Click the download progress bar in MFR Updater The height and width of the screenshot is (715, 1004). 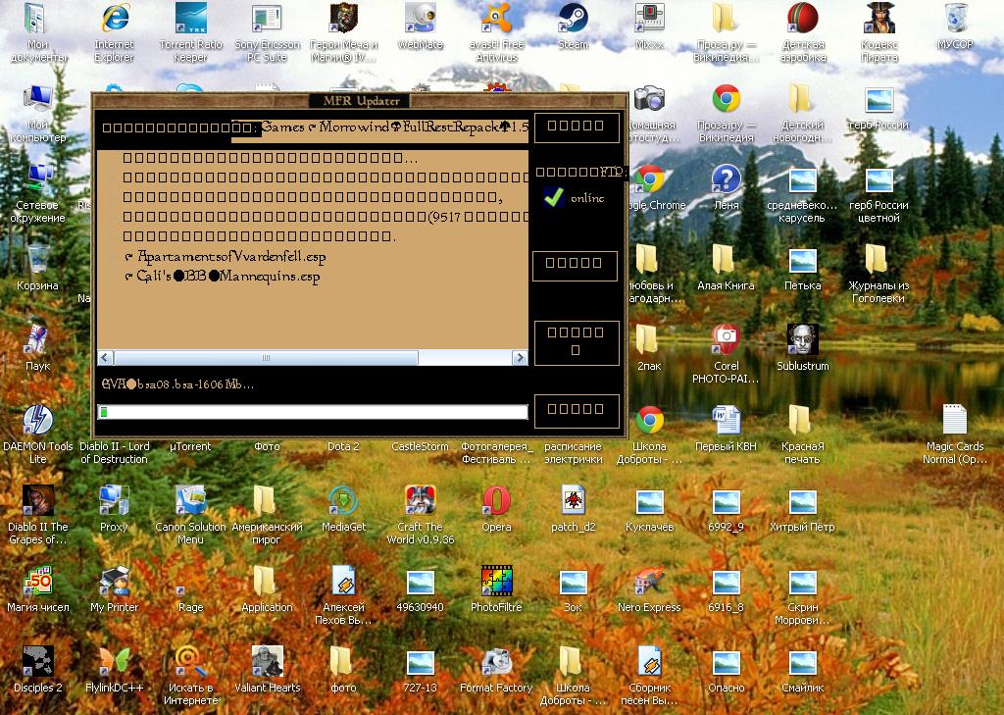tap(313, 412)
